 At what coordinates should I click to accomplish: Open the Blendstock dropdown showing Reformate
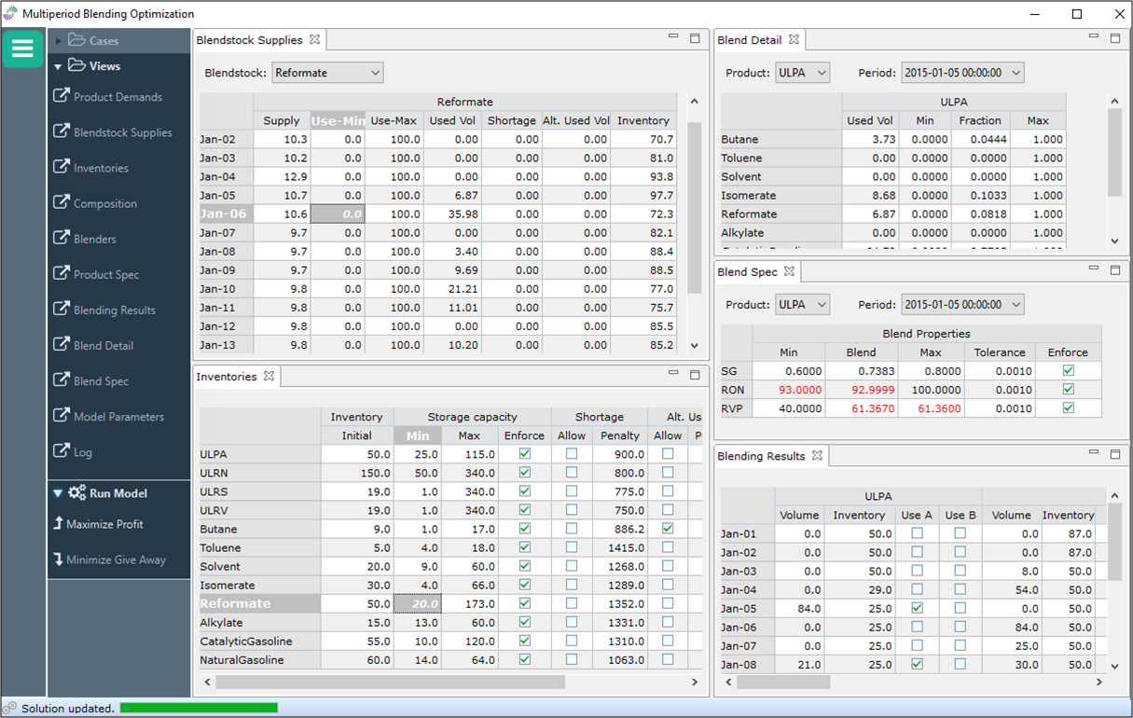(x=327, y=73)
